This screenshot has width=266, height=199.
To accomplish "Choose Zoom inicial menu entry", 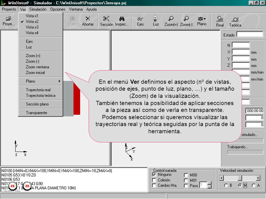I will pyautogui.click(x=40, y=73).
